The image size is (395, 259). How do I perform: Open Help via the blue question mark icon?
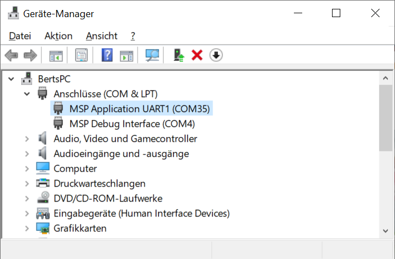point(107,55)
